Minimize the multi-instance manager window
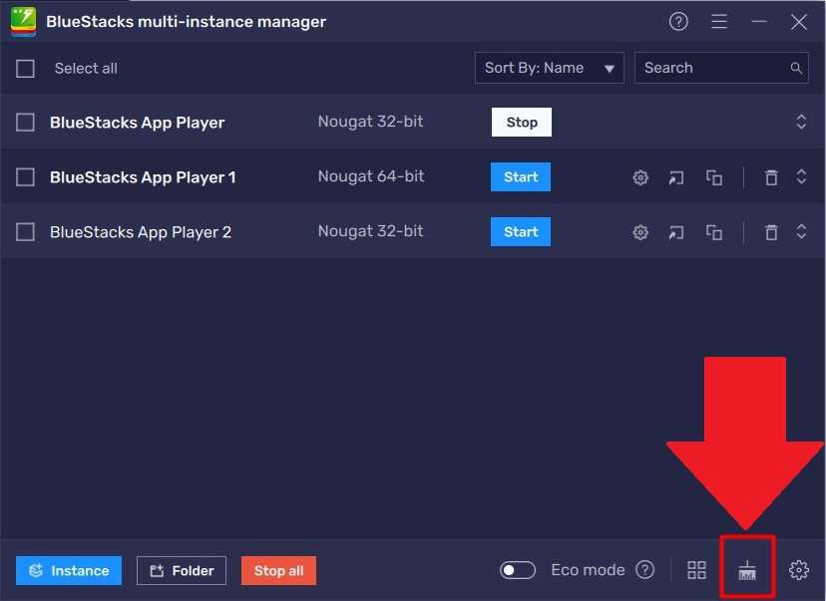The image size is (826, 601). pyautogui.click(x=759, y=22)
